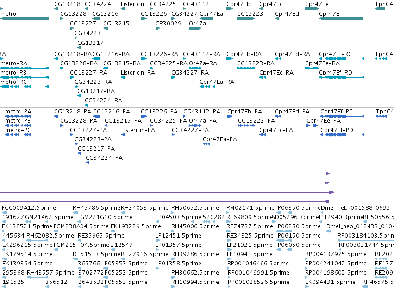Click the RH62082.5prime EST label
The width and height of the screenshot is (394, 289).
click(50, 236)
